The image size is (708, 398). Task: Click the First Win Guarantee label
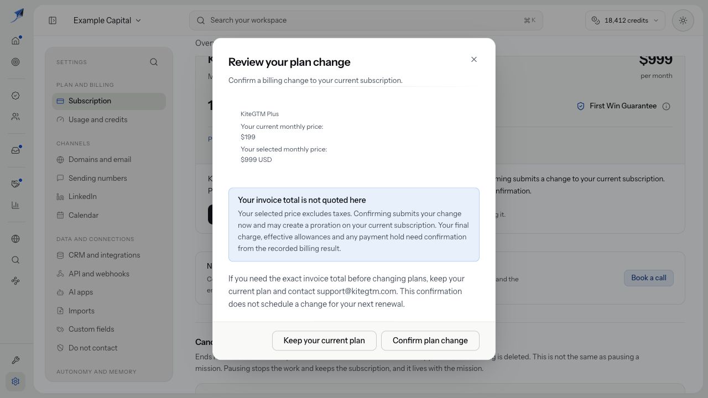tap(623, 106)
